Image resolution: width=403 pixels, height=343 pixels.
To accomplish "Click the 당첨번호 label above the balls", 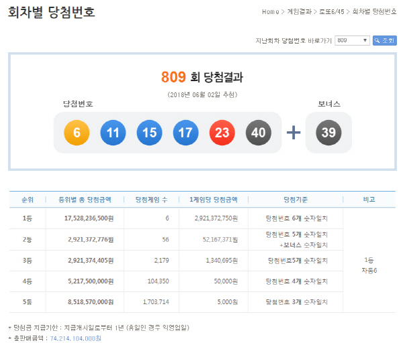I will pyautogui.click(x=78, y=104).
